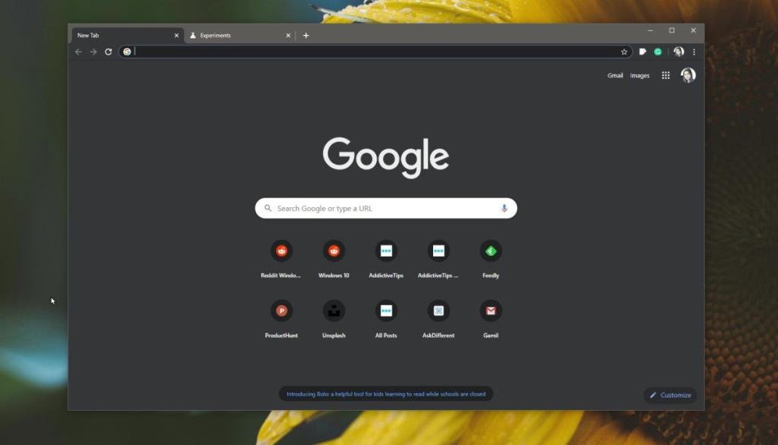Open the Bolo reading tool notification

(x=386, y=393)
